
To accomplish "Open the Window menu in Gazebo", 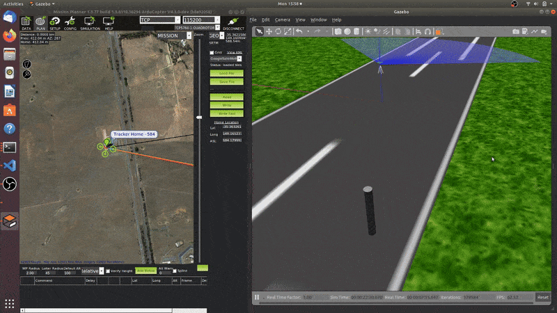I will point(318,19).
